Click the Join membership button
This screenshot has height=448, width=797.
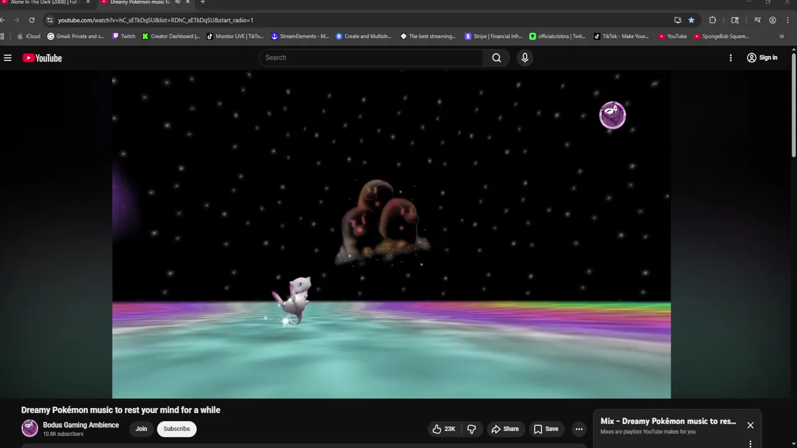[x=141, y=429]
